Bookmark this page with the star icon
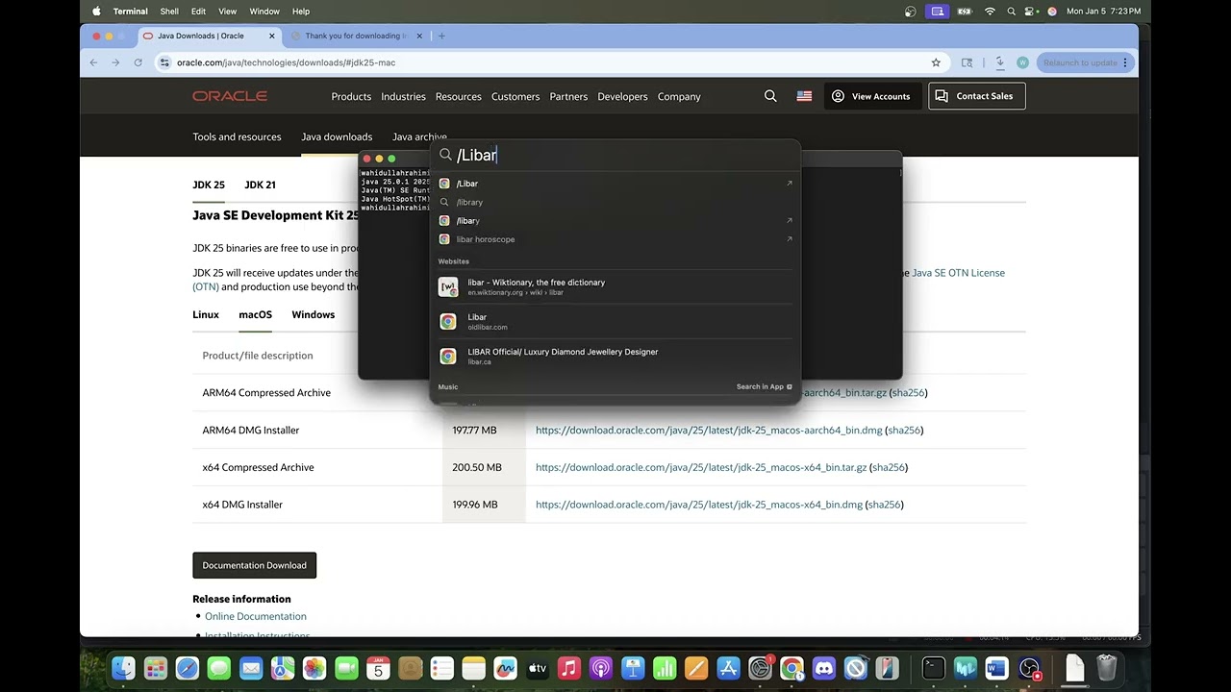The height and width of the screenshot is (692, 1231). coord(936,62)
